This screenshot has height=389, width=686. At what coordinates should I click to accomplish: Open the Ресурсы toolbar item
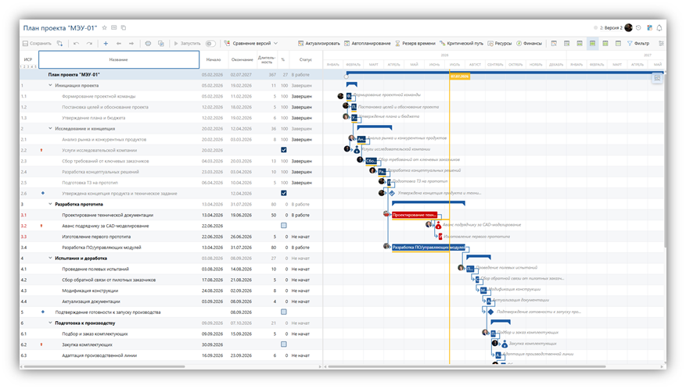pos(499,43)
